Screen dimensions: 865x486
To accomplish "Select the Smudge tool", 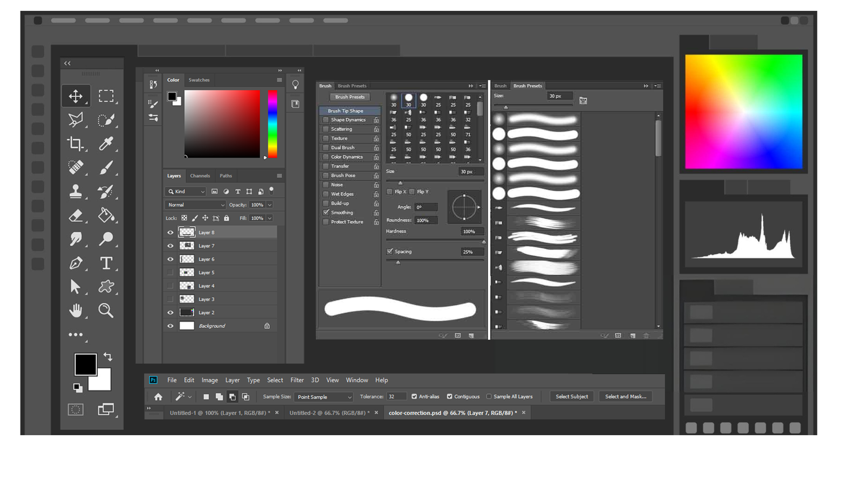I will 76,239.
